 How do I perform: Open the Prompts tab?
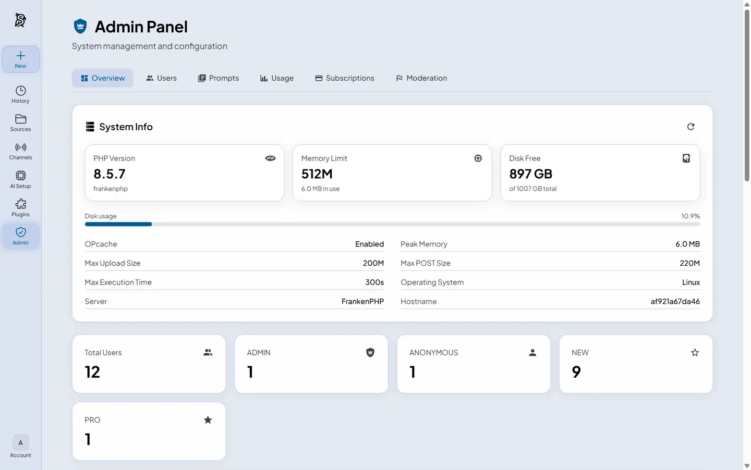point(219,78)
